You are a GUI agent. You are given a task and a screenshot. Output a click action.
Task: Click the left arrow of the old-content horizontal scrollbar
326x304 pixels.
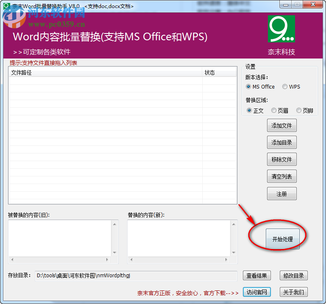pyautogui.click(x=12, y=259)
